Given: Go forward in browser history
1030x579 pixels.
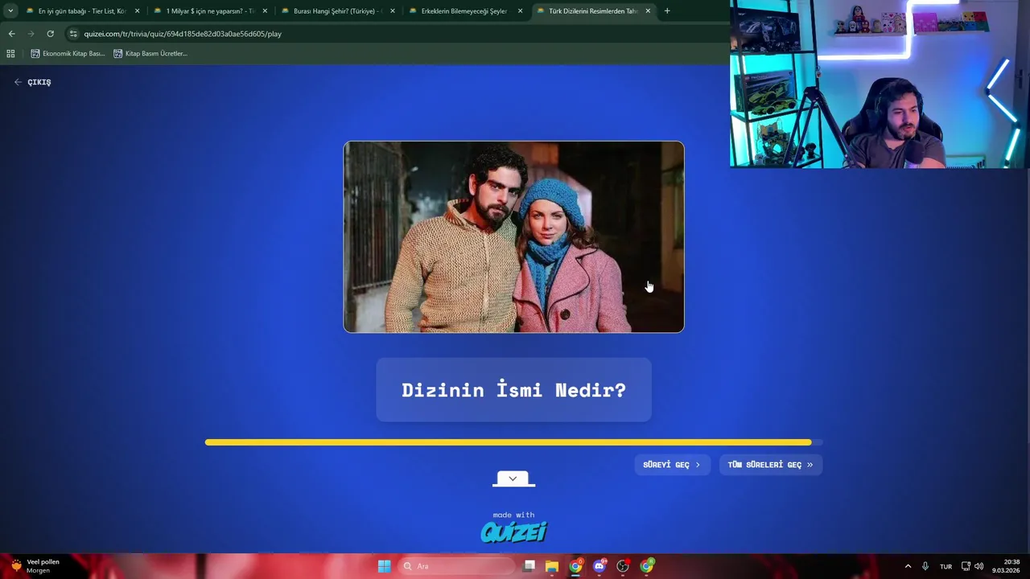Looking at the screenshot, I should pyautogui.click(x=31, y=34).
